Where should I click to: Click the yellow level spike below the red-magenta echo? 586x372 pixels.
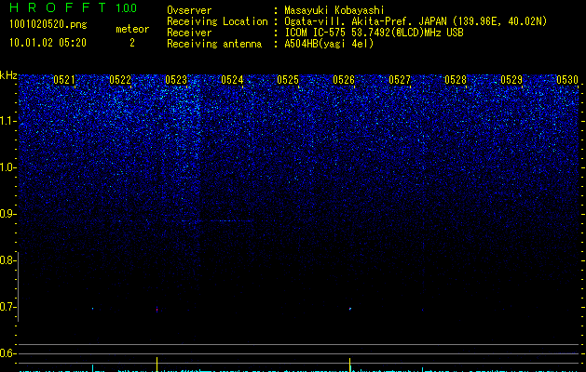157,365
